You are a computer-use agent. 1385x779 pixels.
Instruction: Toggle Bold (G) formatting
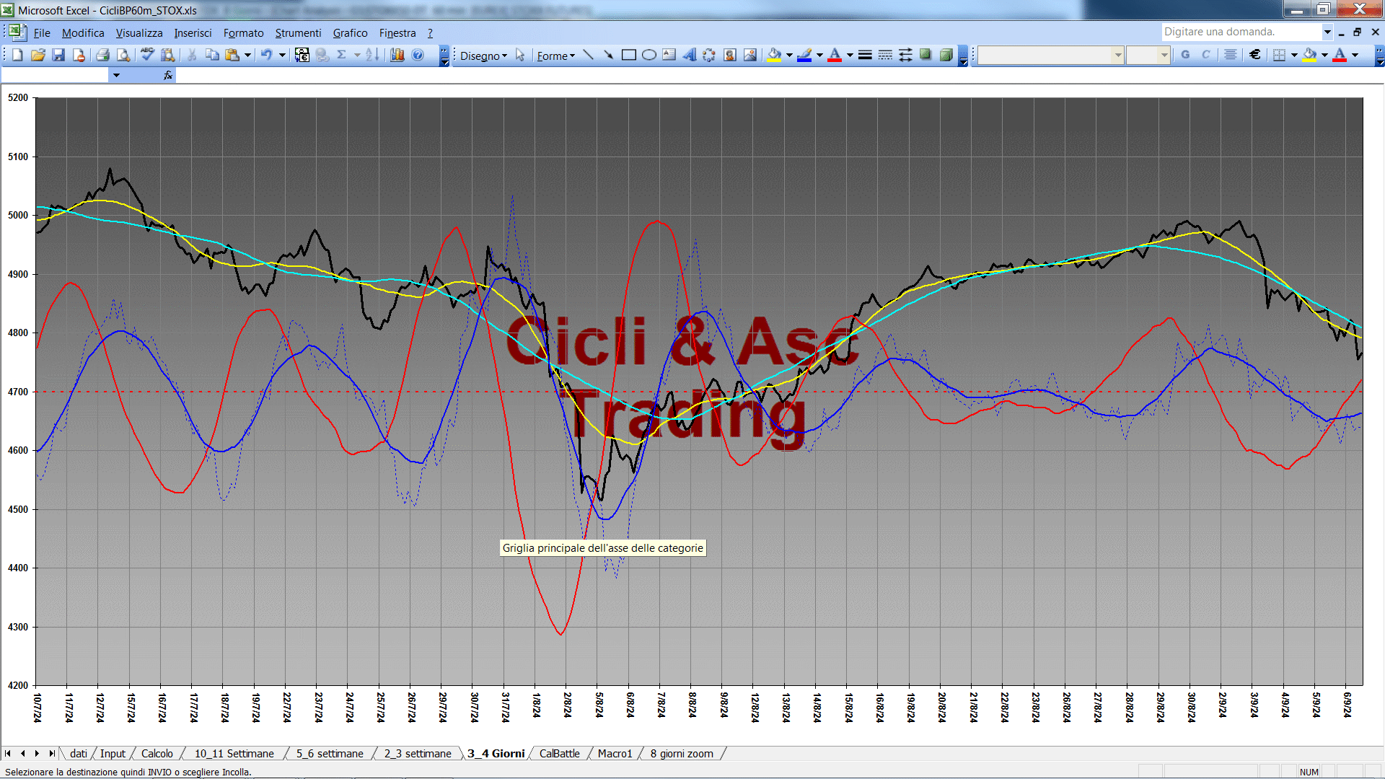[1185, 55]
